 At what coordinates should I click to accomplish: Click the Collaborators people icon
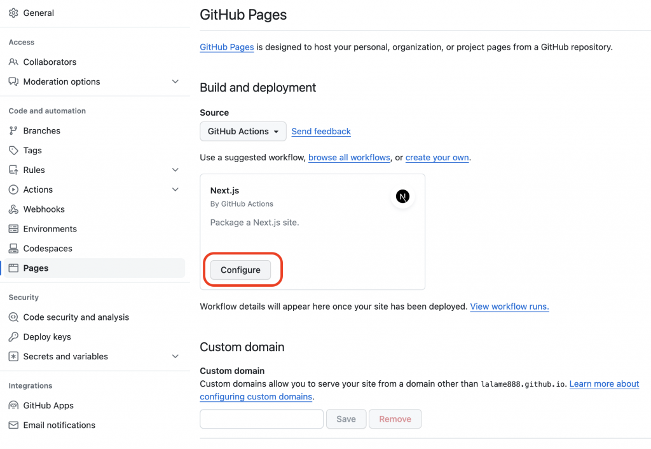coord(13,62)
